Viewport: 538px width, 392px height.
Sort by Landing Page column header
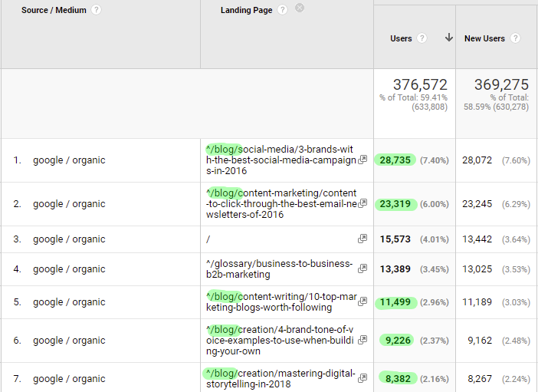coord(246,10)
